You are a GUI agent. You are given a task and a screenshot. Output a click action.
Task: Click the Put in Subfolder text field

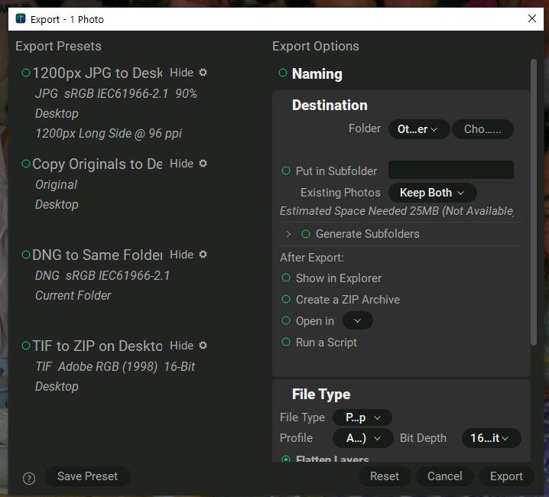(450, 171)
